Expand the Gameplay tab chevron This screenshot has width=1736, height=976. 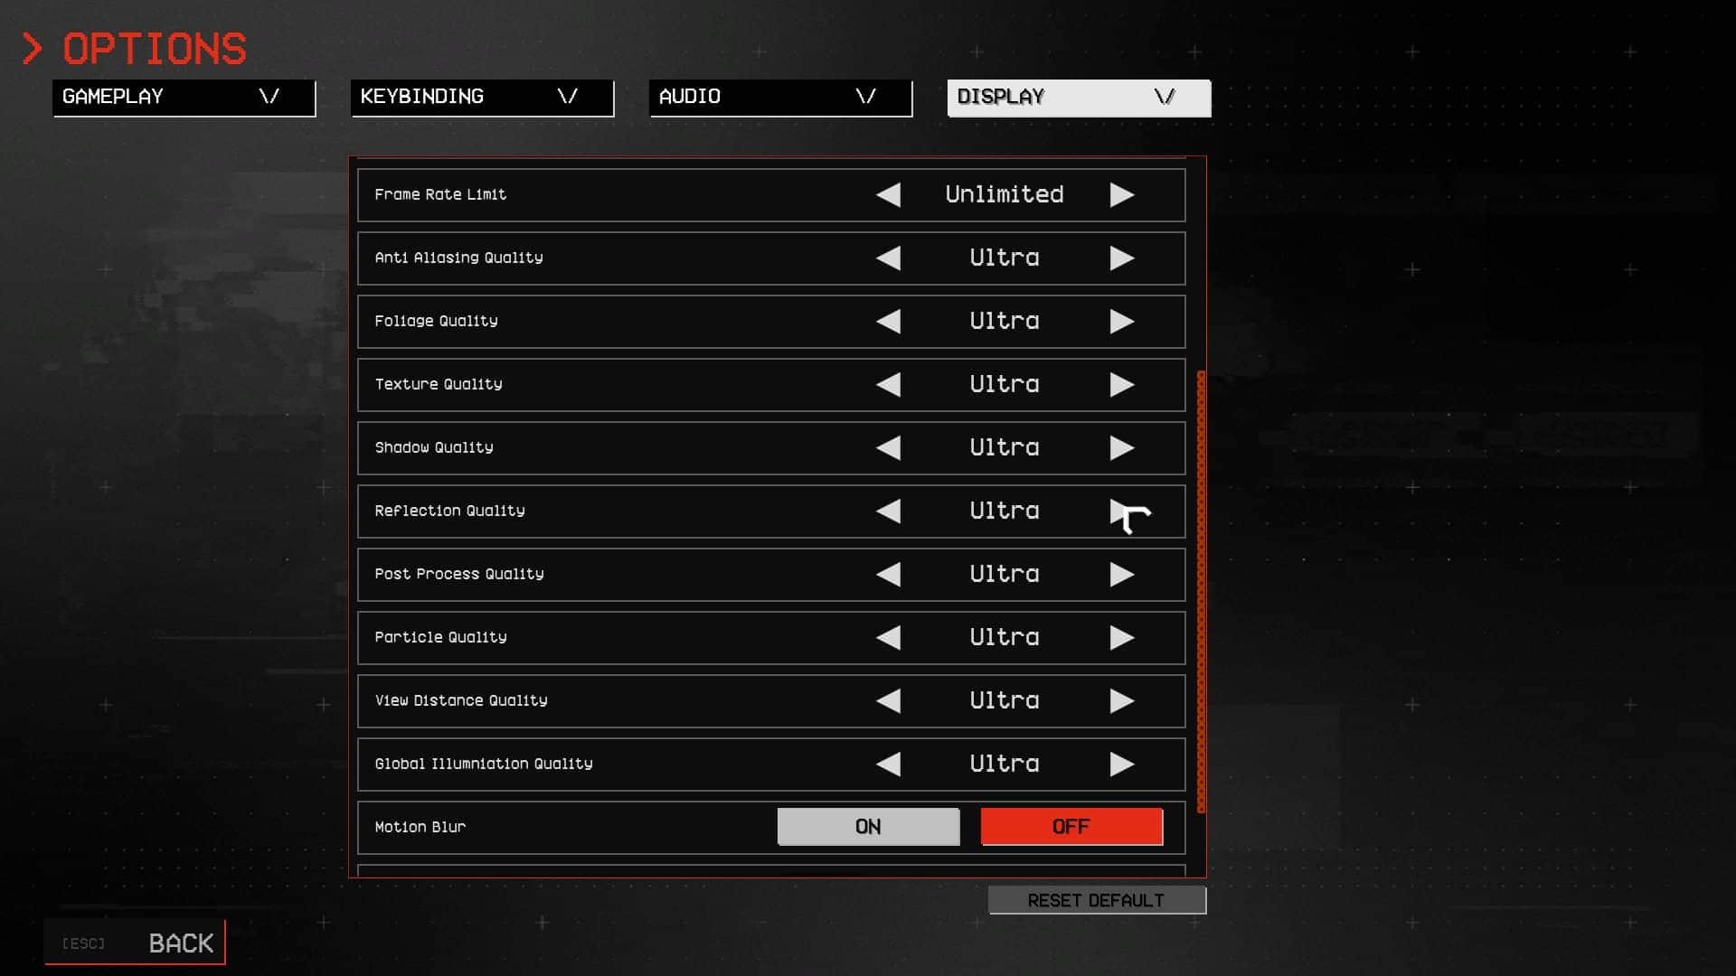click(x=269, y=97)
